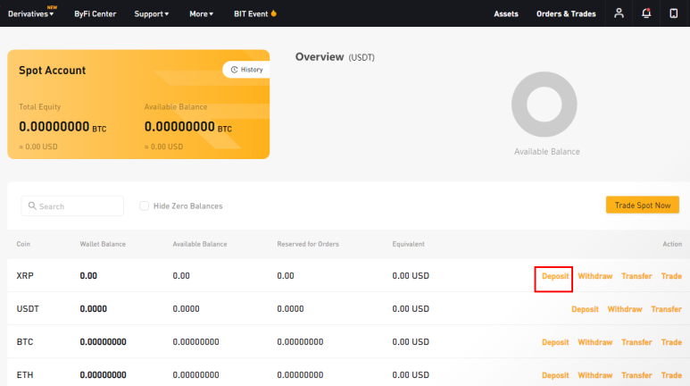
Task: Click Transfer for ETH
Action: (636, 375)
